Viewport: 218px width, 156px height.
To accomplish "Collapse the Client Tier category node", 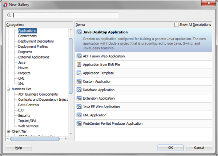I will (x=8, y=132).
